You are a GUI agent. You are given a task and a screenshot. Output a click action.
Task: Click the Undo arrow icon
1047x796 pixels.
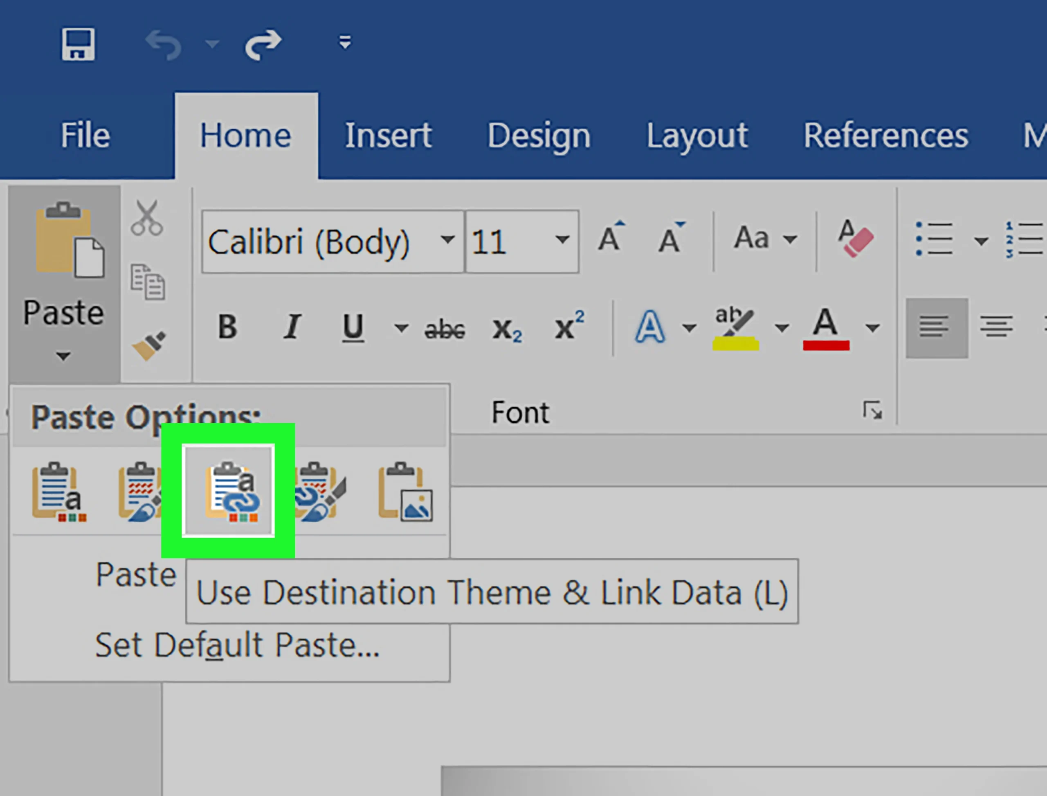(163, 45)
